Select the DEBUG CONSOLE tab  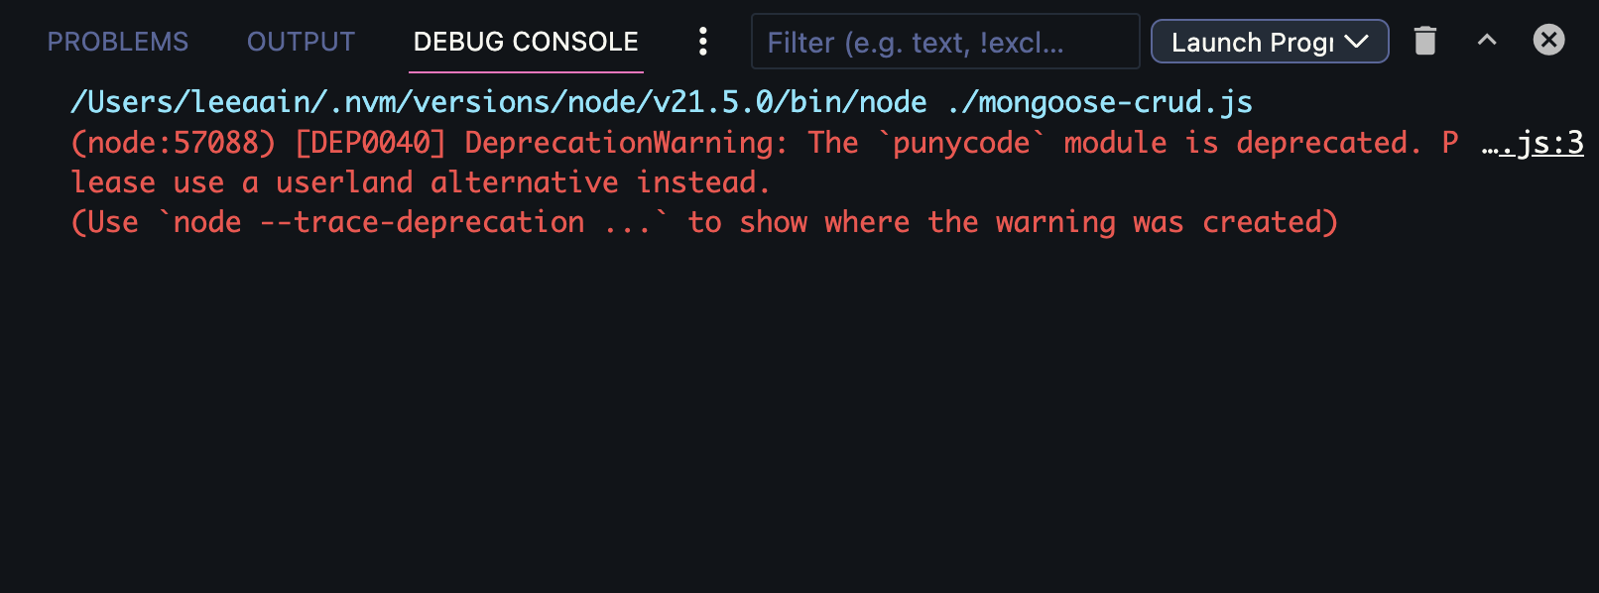tap(526, 42)
